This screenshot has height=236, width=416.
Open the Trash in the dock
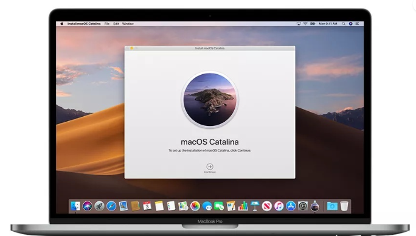coord(344,206)
